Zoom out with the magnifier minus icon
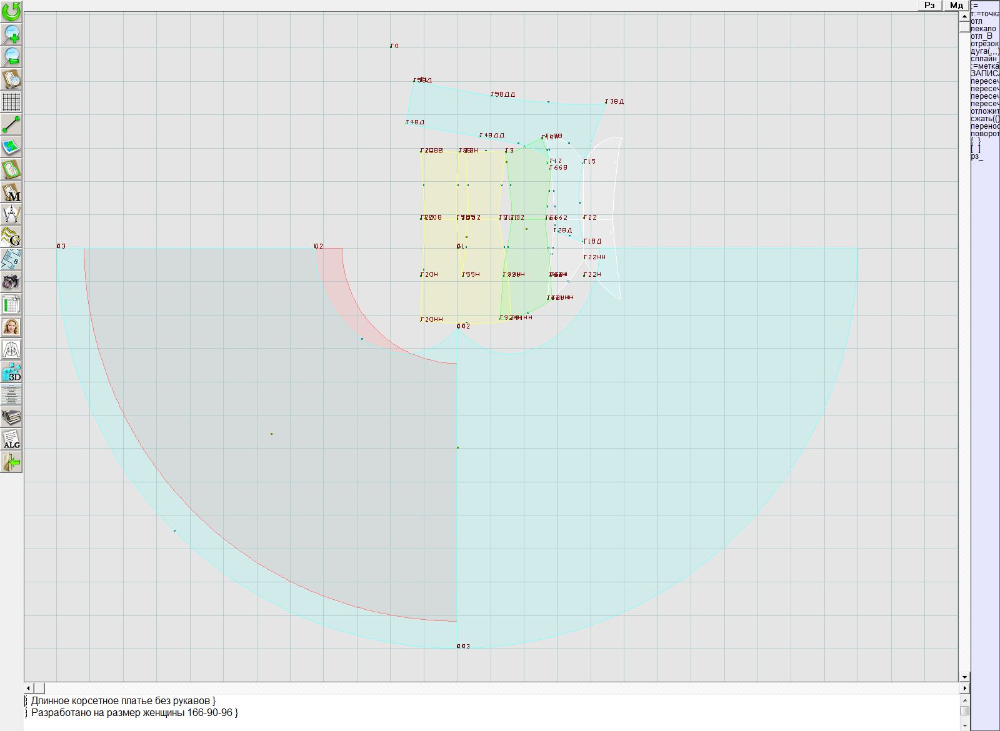The width and height of the screenshot is (1000, 731). (x=11, y=56)
